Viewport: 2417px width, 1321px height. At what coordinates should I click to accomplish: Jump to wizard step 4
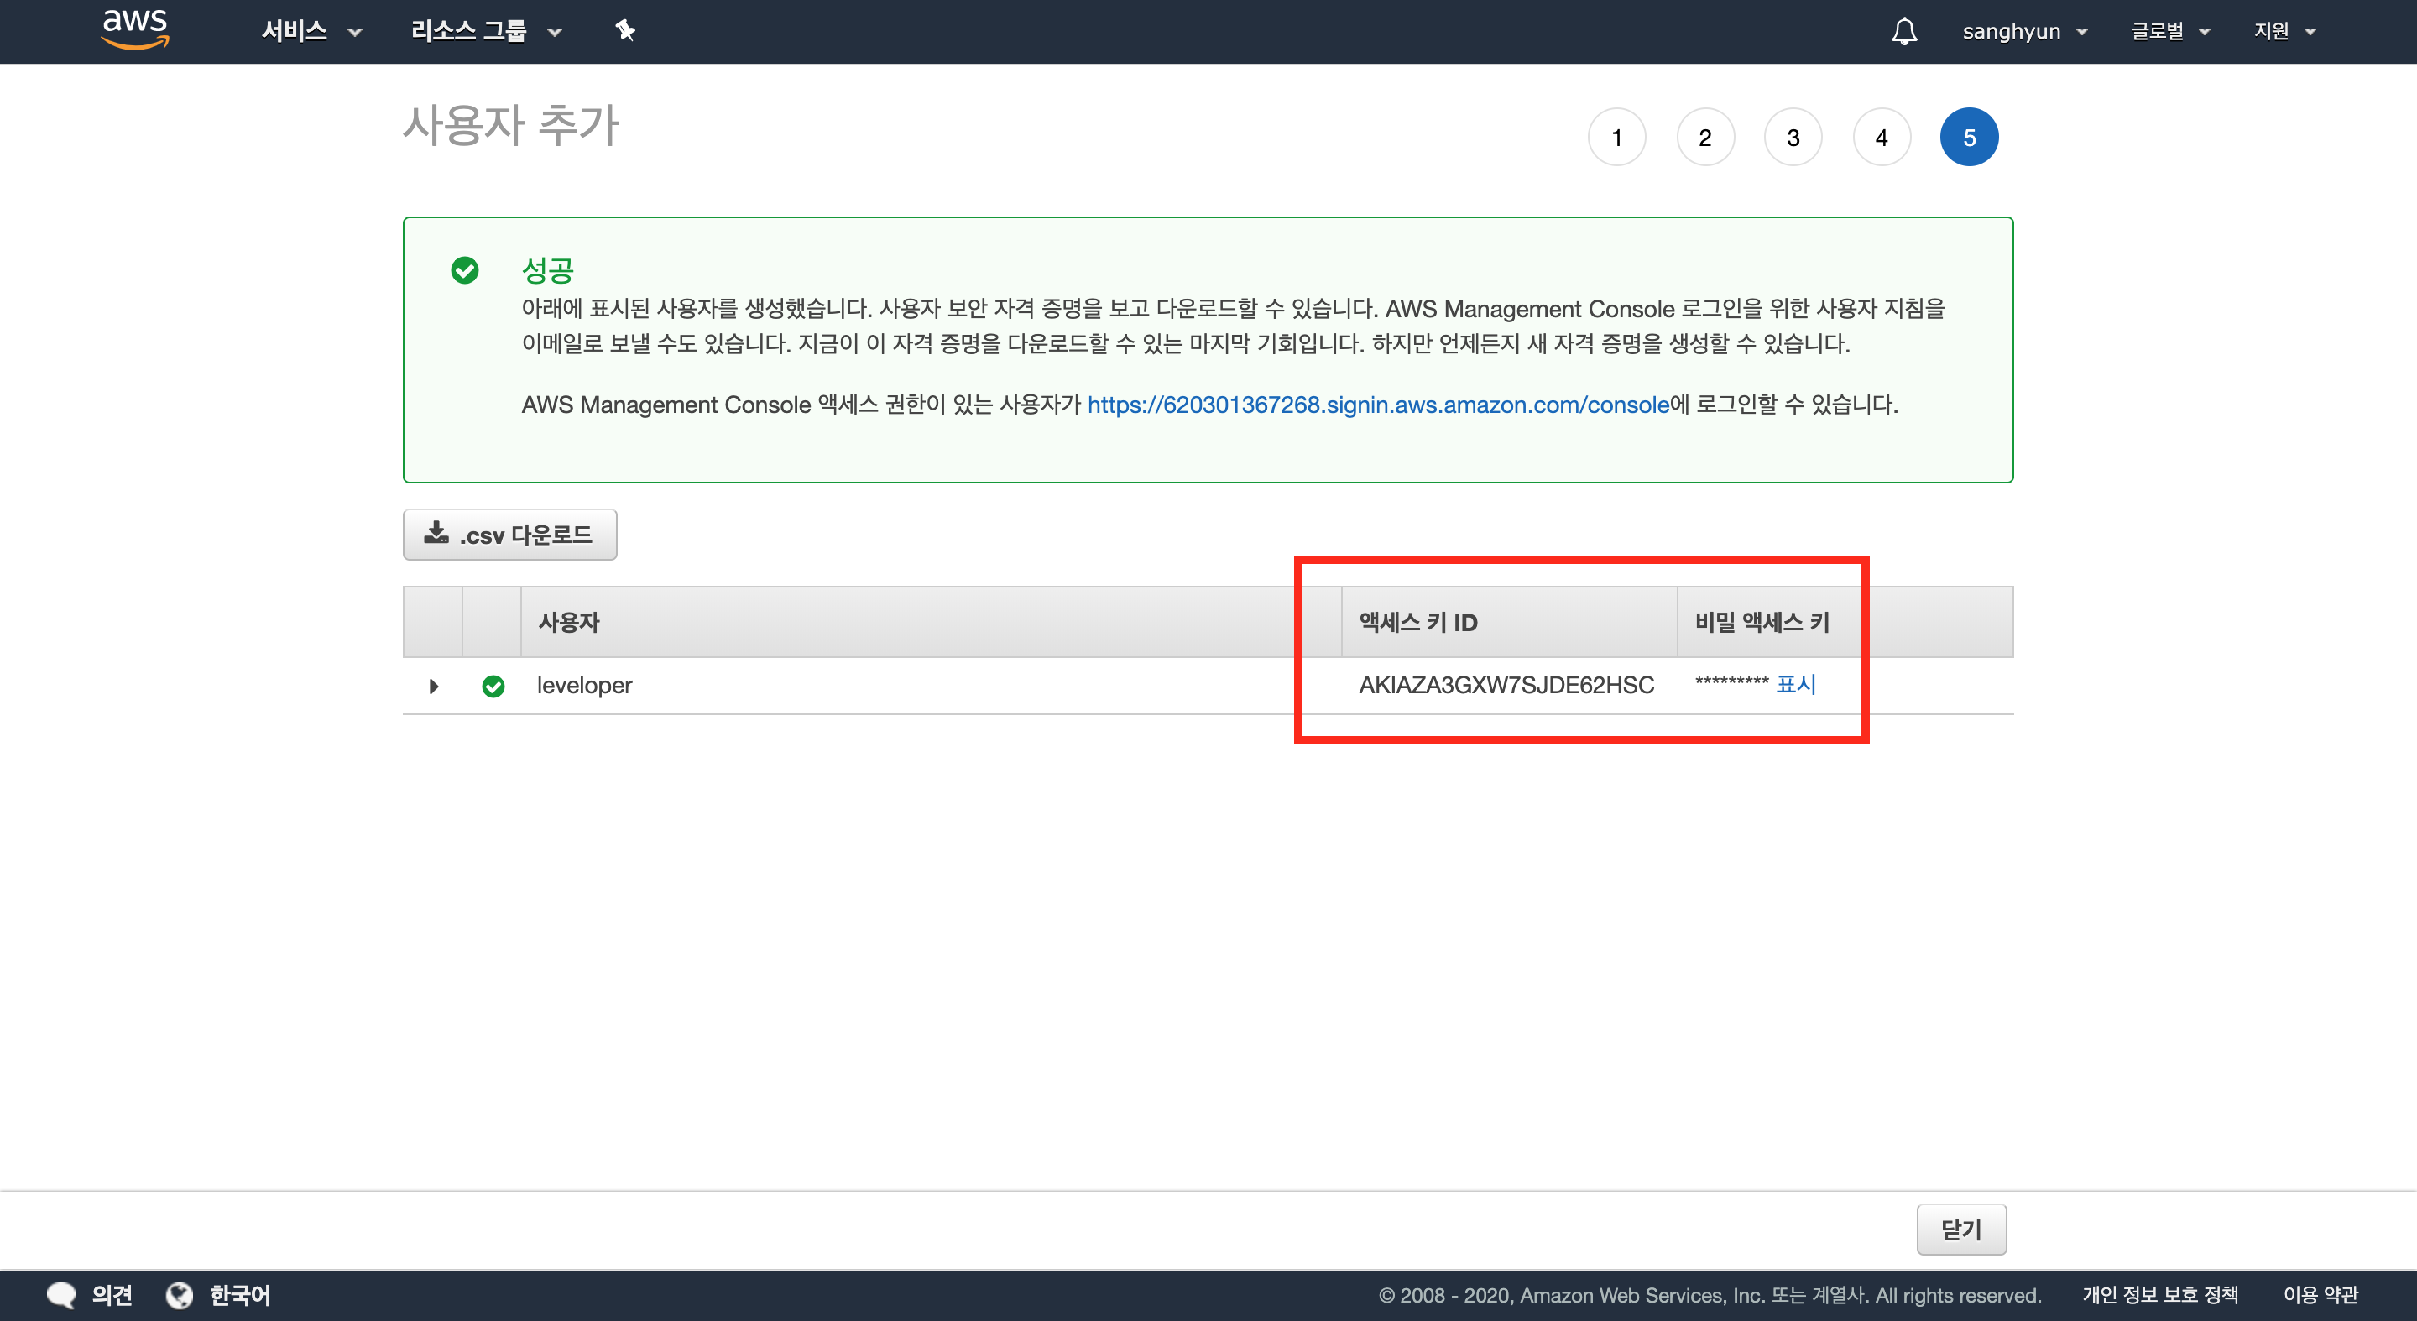(x=1880, y=137)
